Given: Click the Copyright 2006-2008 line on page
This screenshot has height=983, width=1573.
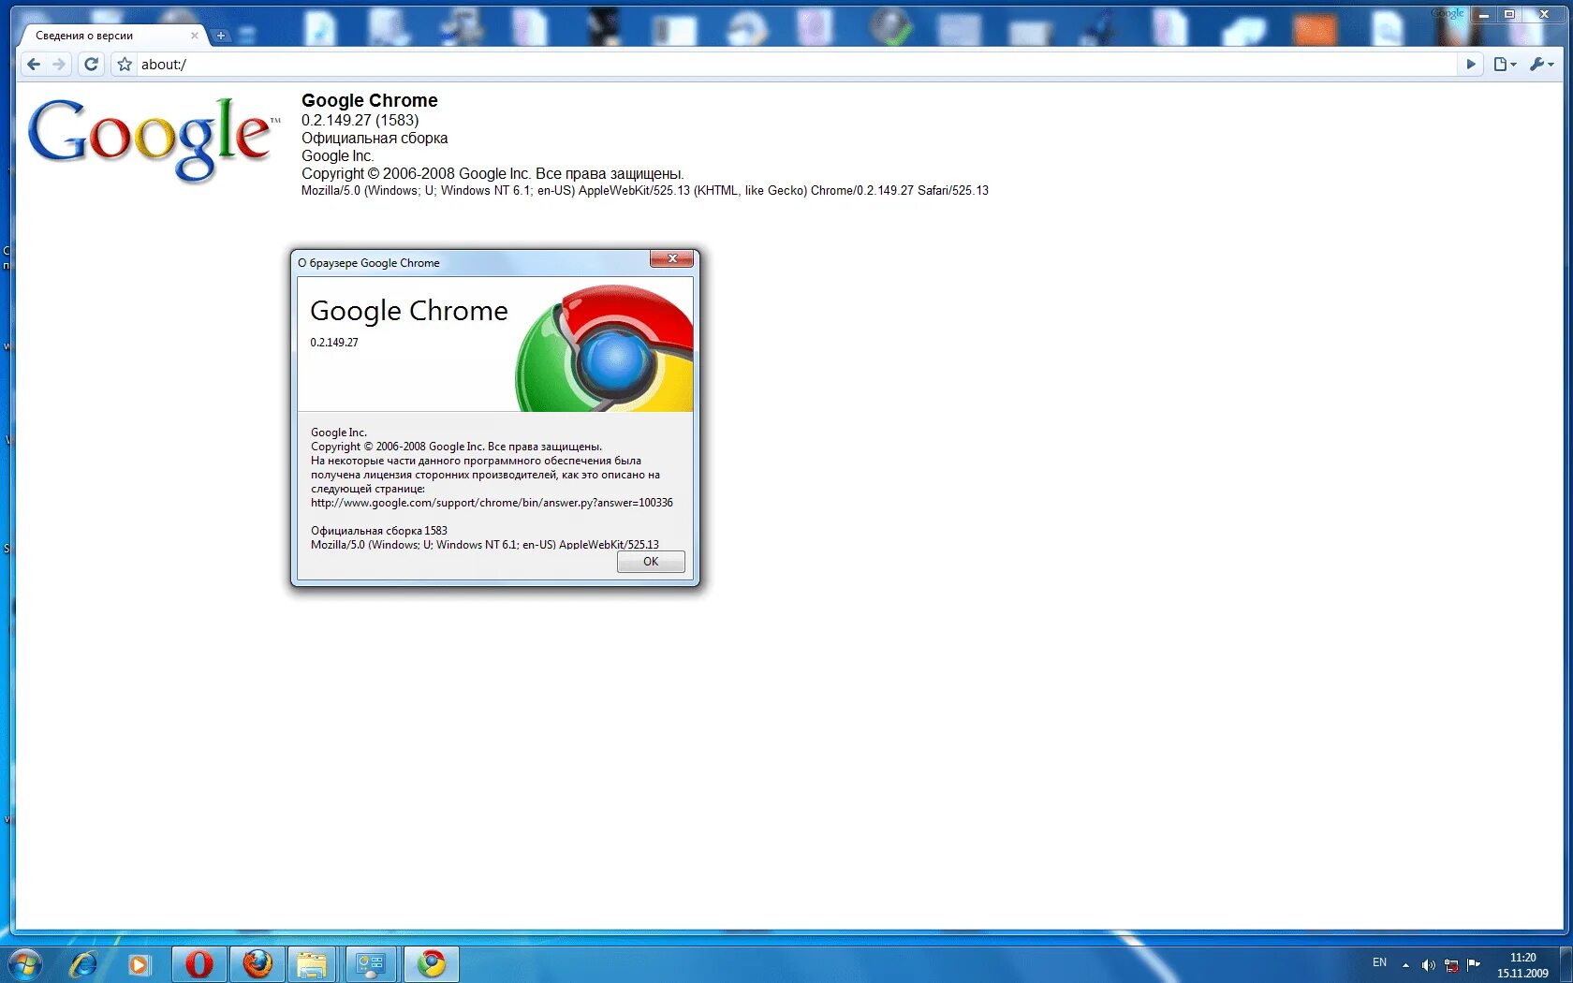Looking at the screenshot, I should 492,173.
